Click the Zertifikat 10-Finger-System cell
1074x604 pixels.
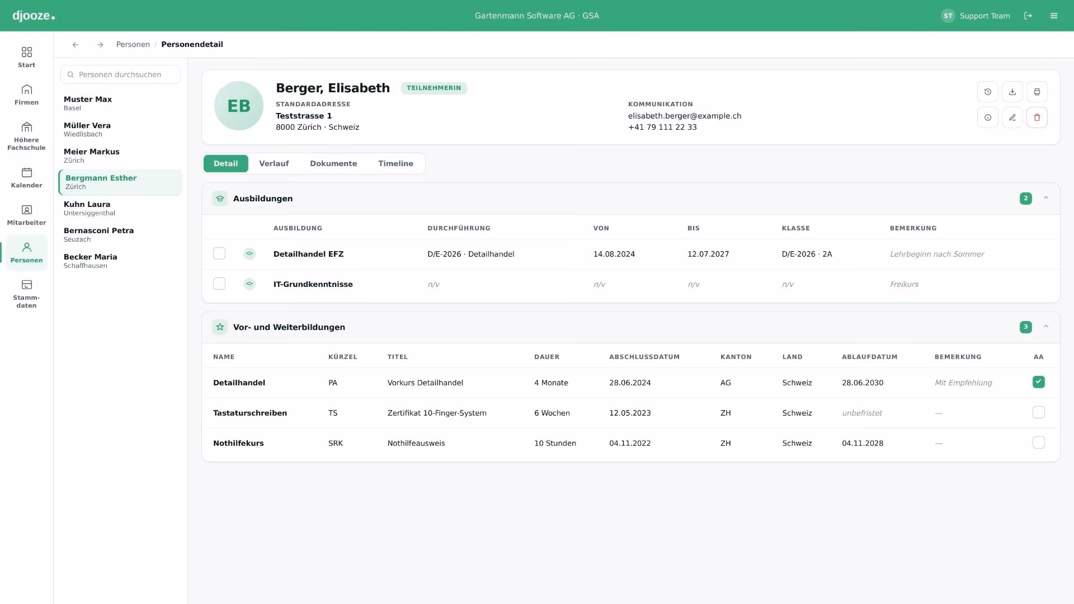(x=437, y=413)
